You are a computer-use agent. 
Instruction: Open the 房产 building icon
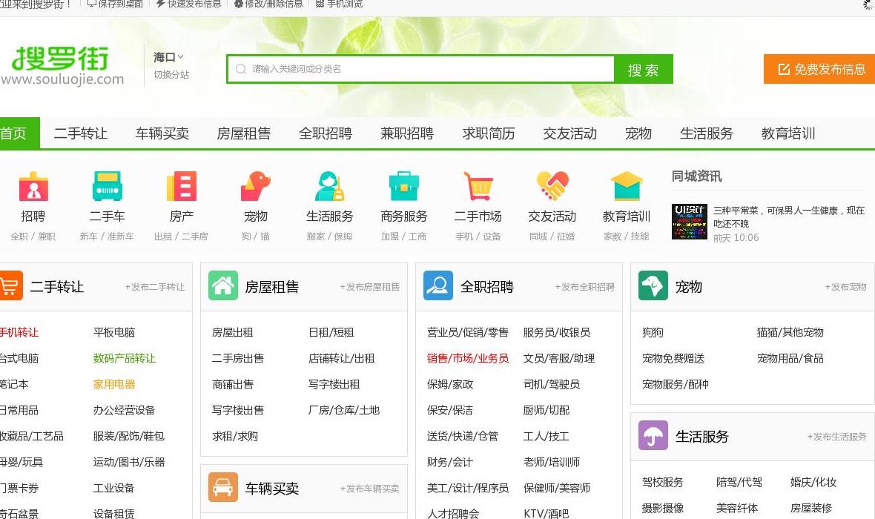click(182, 186)
